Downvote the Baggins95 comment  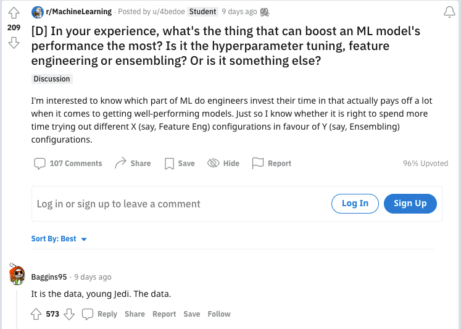click(x=69, y=314)
